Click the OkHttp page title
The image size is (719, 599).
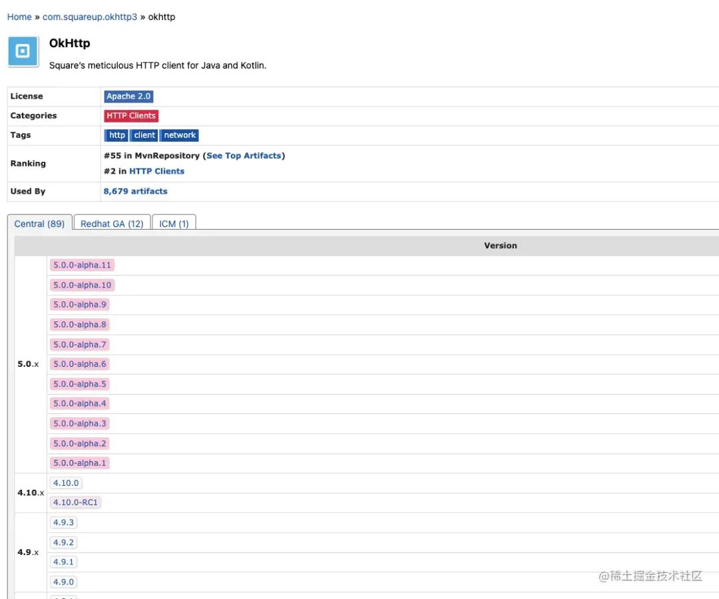pos(70,43)
